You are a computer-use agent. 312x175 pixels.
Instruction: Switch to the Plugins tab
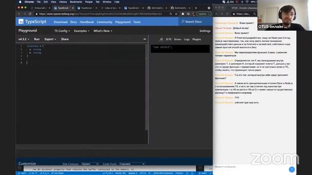coord(196,39)
